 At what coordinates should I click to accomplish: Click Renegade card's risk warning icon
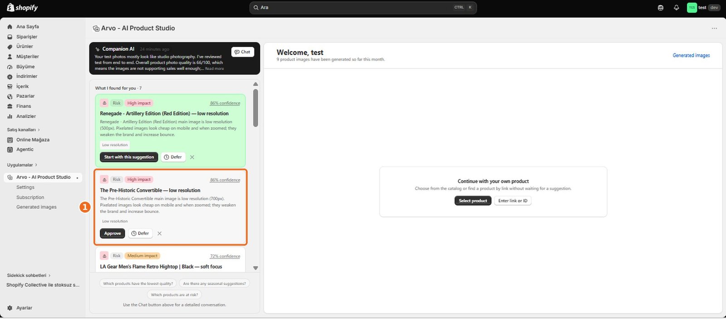point(104,103)
